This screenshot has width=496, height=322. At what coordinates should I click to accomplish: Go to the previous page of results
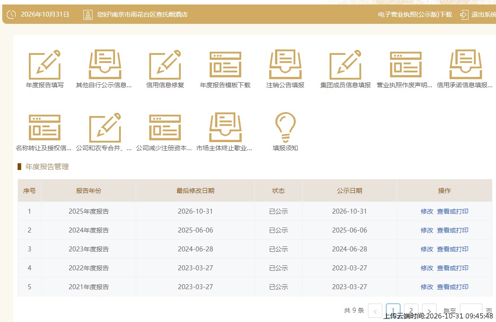tap(375, 311)
